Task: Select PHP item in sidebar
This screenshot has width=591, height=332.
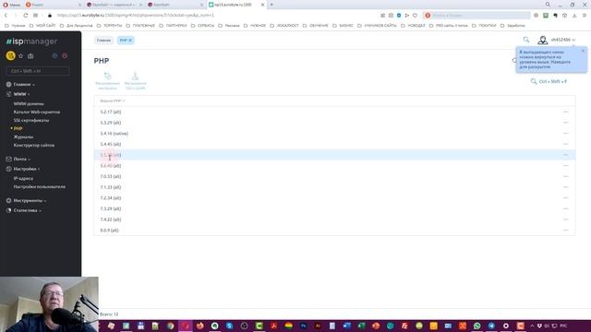Action: 18,128
